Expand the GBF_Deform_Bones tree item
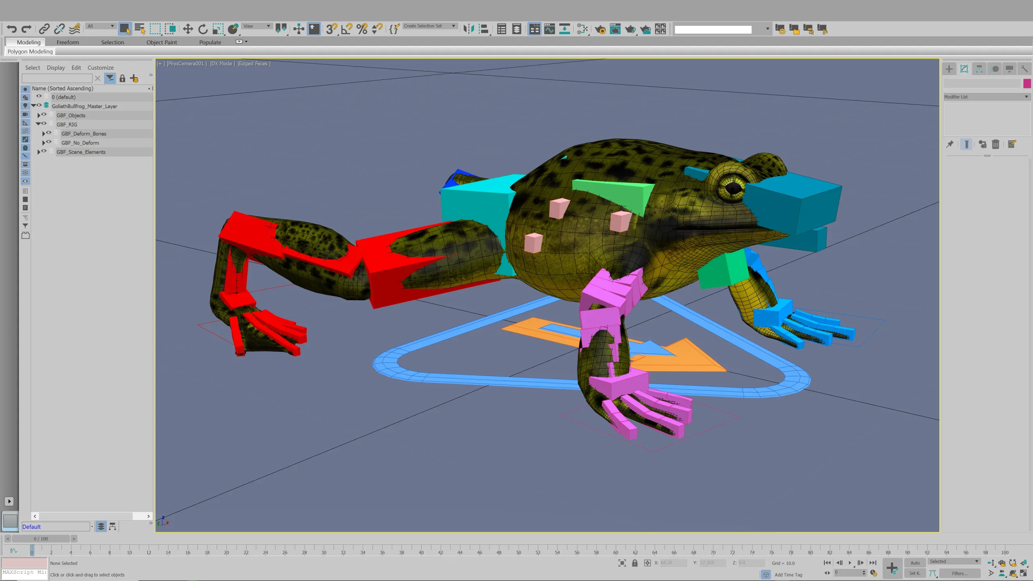 coord(44,133)
